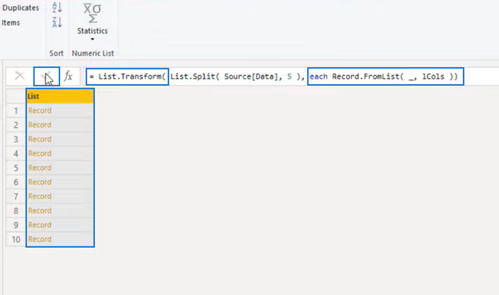This screenshot has width=499, height=295.
Task: Open the Statistics dropdown
Action: [92, 22]
